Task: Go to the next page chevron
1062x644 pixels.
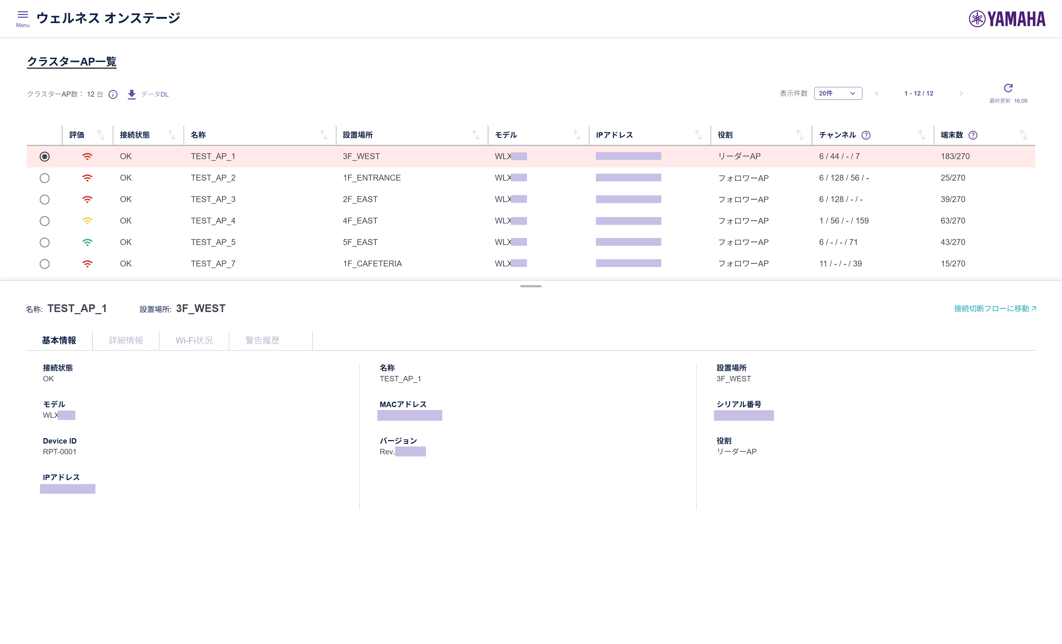Action: [961, 94]
